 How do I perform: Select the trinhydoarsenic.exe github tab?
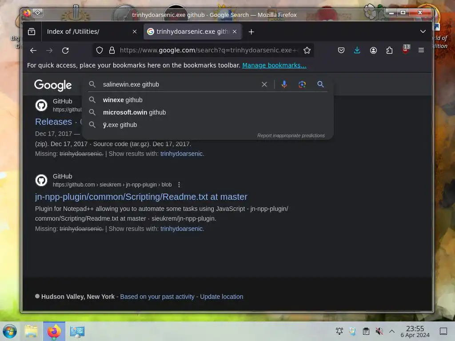(x=192, y=32)
